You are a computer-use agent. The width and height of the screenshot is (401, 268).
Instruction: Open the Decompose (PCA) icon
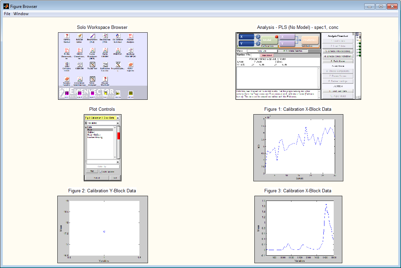(105, 36)
